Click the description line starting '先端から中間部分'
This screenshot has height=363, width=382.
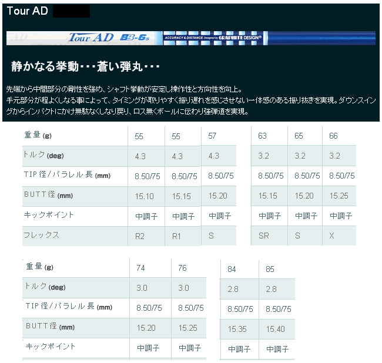(124, 89)
